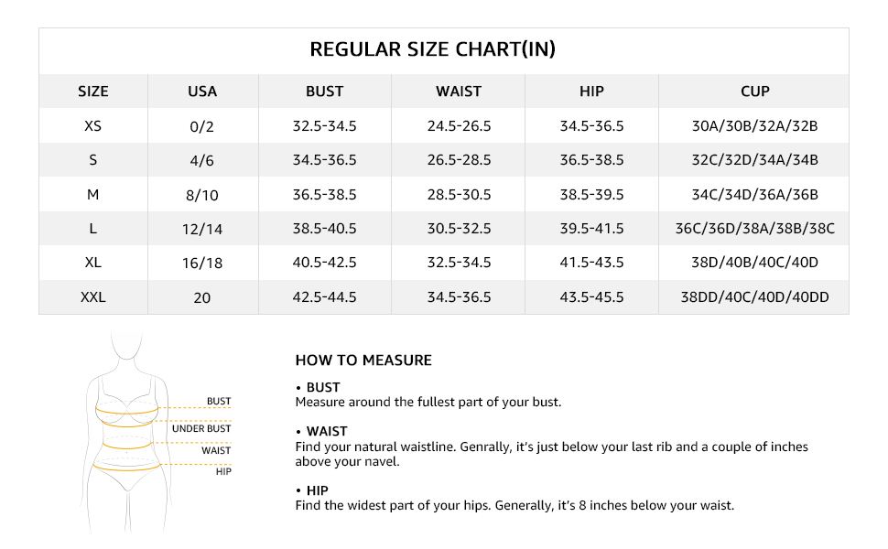Select bust value 36.5-38.5
This screenshot has height=549, width=888.
324,195
